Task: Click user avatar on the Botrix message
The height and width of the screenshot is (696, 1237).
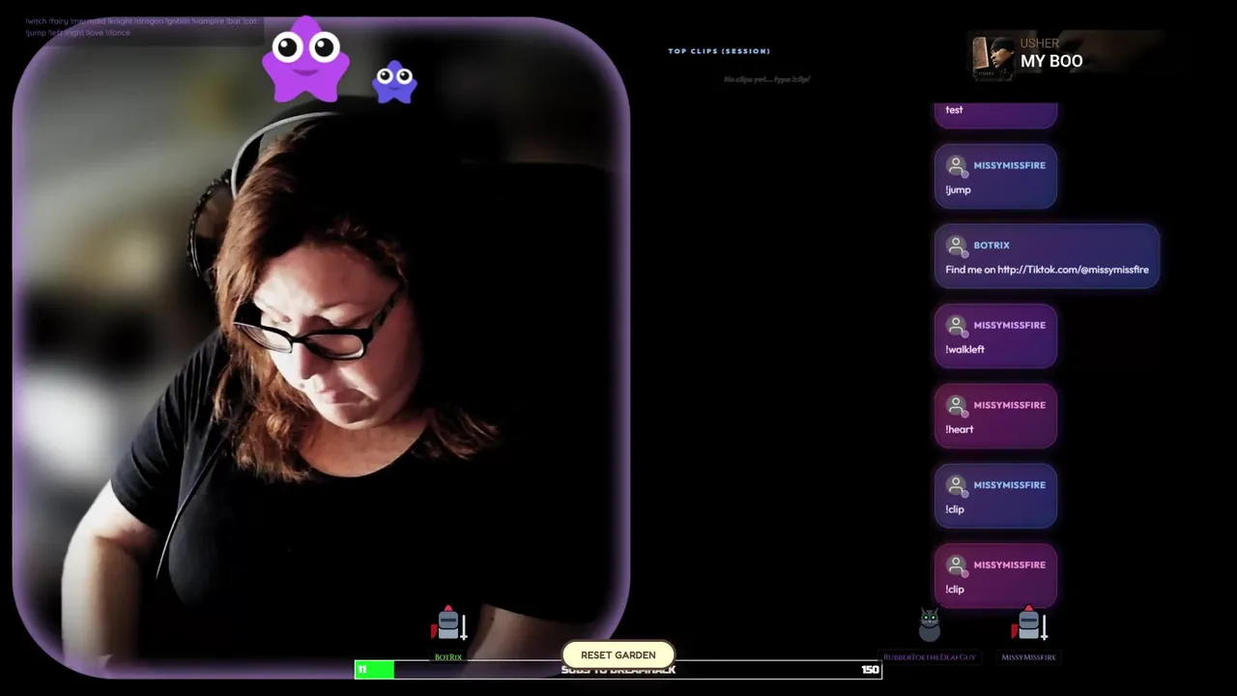Action: 957,246
